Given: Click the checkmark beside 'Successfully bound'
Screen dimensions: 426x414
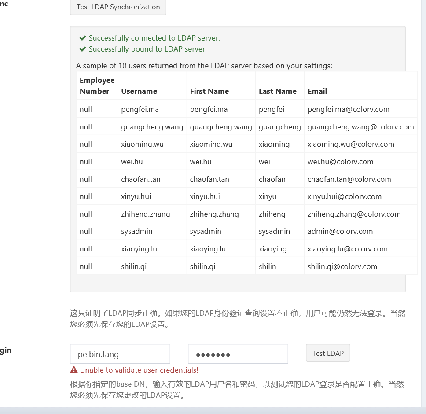Looking at the screenshot, I should (x=83, y=49).
